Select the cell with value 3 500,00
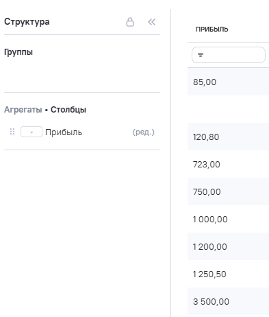269x317 pixels. [228, 301]
